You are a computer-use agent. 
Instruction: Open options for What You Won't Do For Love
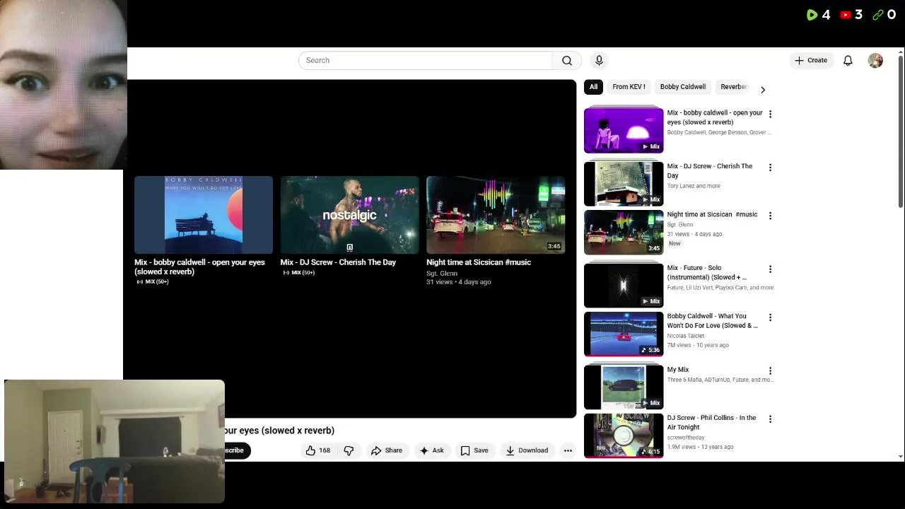[x=770, y=317]
